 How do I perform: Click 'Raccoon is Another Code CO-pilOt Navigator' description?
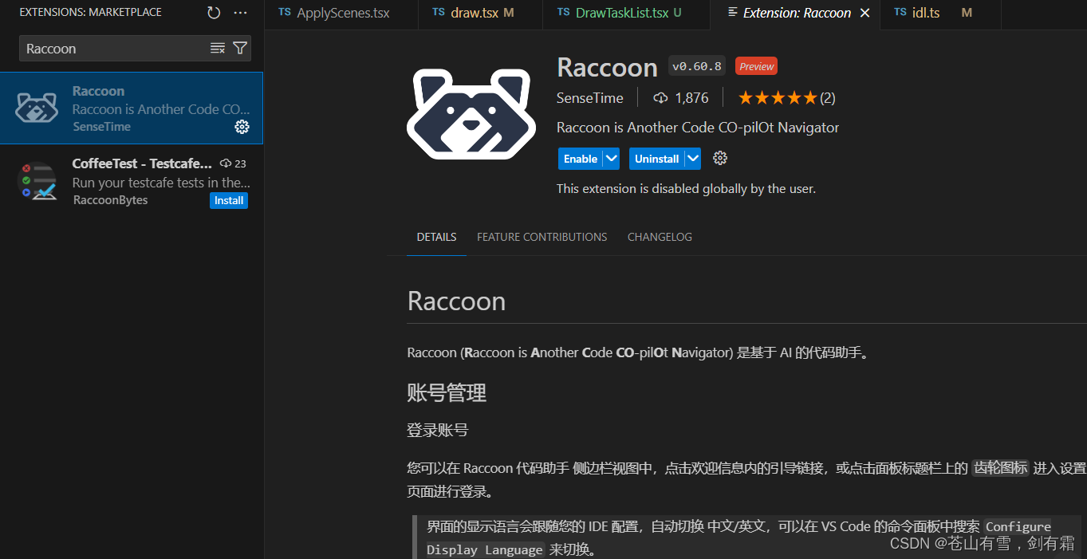tap(698, 128)
